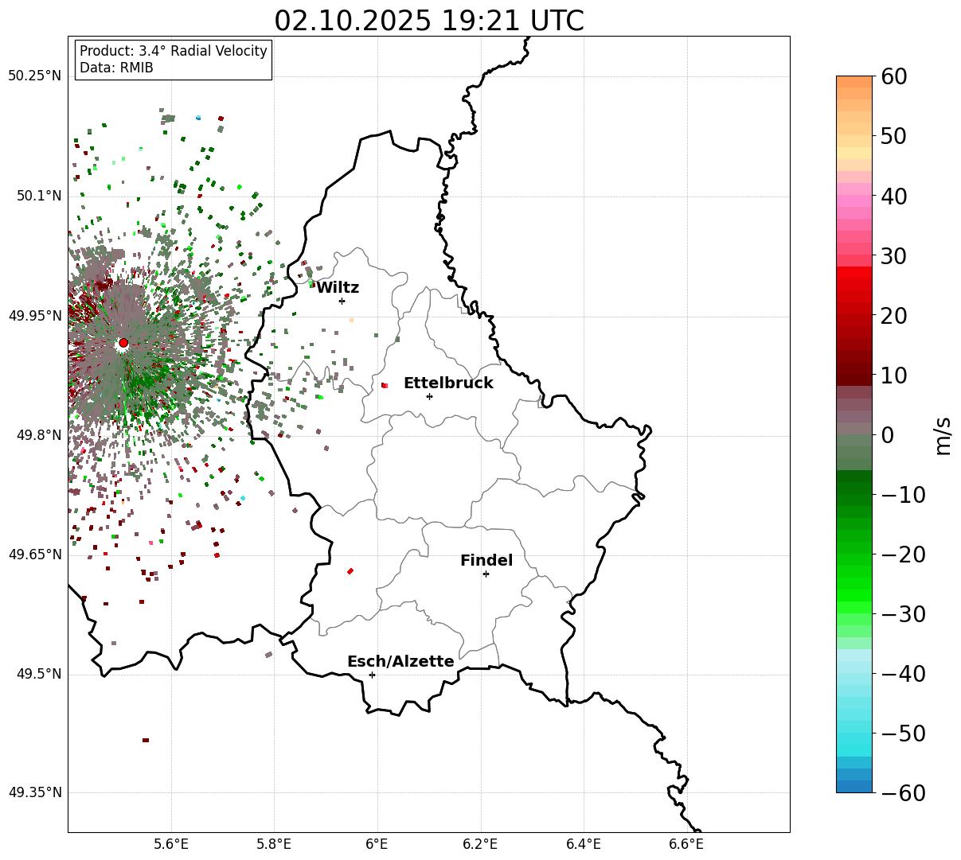Click the bright red 30 m/s colorbar band

(x=854, y=272)
